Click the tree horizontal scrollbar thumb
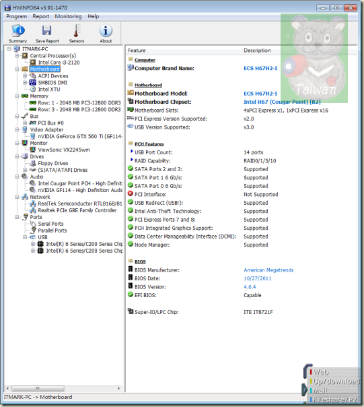This screenshot has width=364, height=407. (x=38, y=388)
